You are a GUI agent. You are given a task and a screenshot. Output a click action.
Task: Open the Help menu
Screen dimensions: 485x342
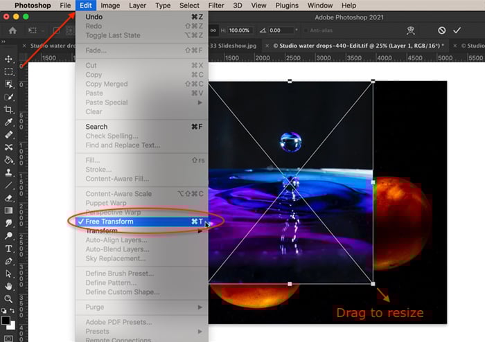pos(349,6)
